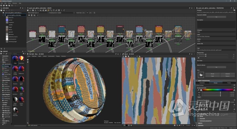The image size is (237, 129).
Task: Open the File menu
Action: (x=2, y=3)
